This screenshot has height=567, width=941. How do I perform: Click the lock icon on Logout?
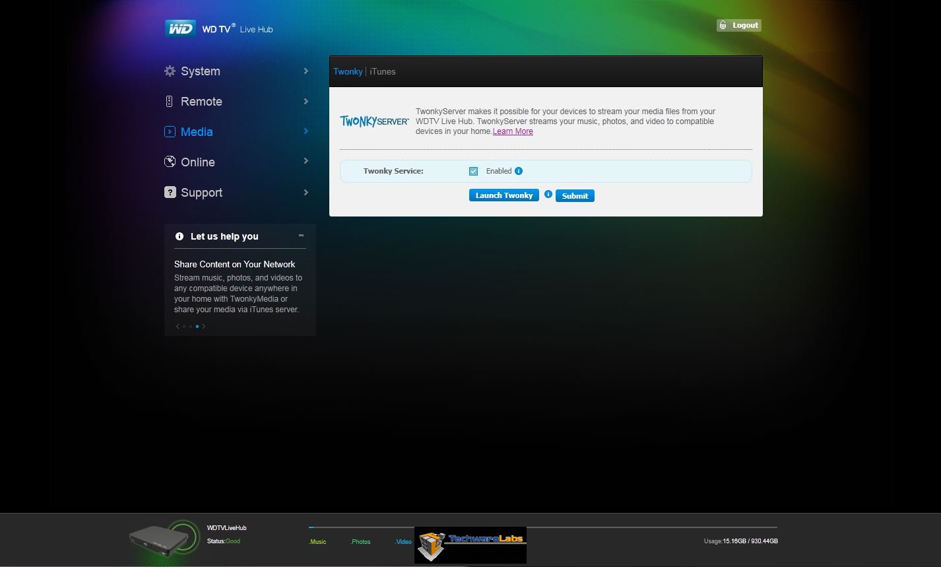point(723,25)
